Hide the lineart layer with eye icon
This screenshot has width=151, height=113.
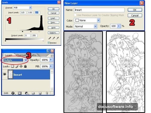[5, 74]
